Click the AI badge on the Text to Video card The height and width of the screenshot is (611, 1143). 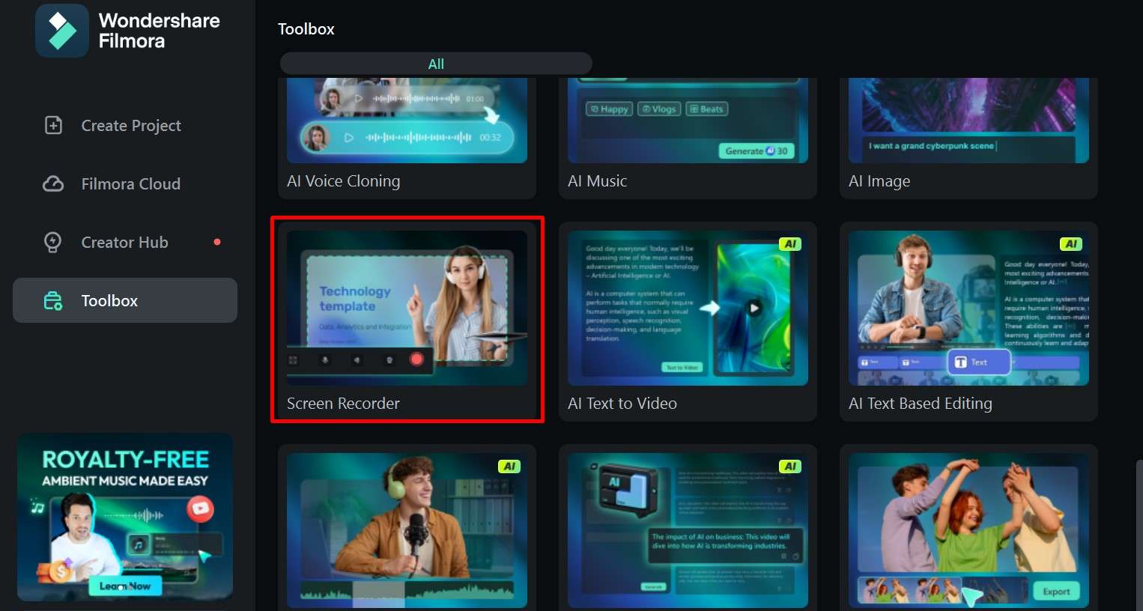[790, 244]
